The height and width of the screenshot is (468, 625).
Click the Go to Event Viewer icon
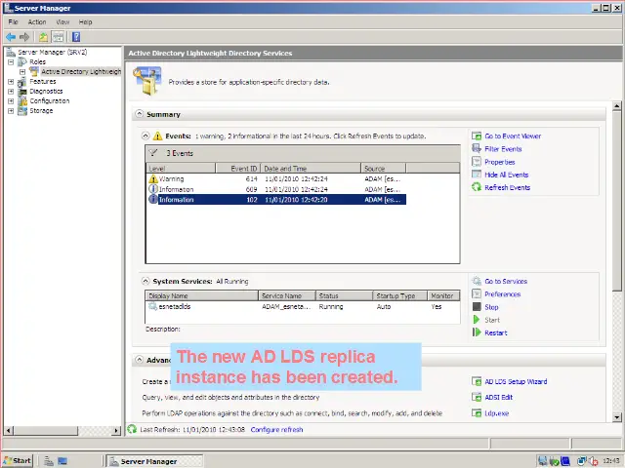[477, 136]
